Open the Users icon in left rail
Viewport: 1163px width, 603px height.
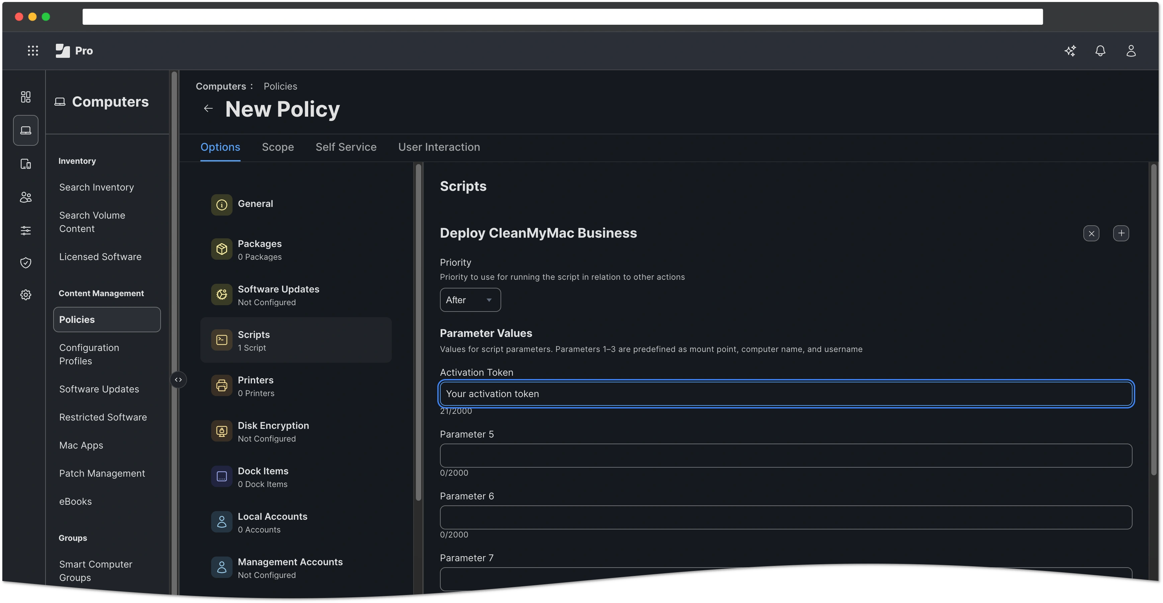pos(26,197)
